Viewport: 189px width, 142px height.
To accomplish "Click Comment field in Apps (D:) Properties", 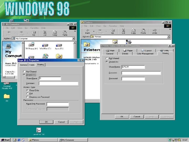I will 59,83.
